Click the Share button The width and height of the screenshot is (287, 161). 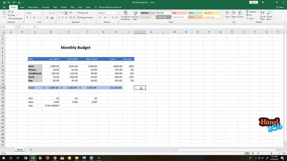click(280, 7)
